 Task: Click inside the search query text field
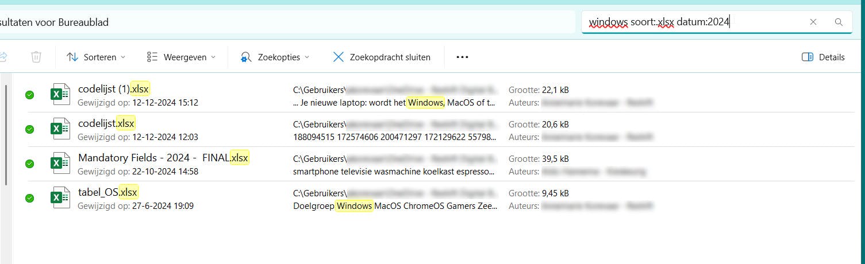coord(690,22)
